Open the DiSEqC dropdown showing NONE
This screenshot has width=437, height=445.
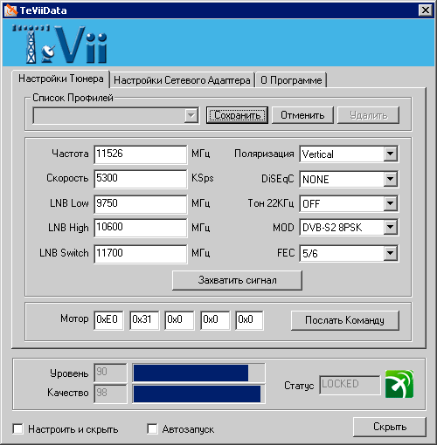pos(349,179)
